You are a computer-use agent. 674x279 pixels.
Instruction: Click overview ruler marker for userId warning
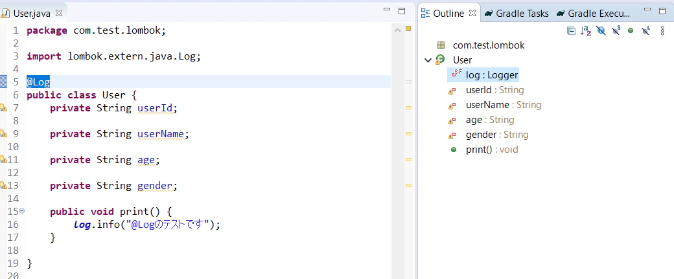(x=409, y=107)
